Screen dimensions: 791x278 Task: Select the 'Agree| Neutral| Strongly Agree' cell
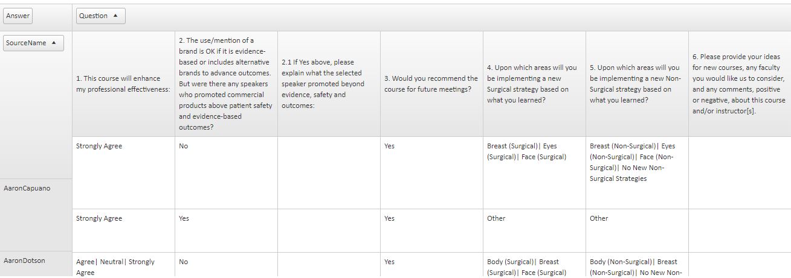coord(124,265)
